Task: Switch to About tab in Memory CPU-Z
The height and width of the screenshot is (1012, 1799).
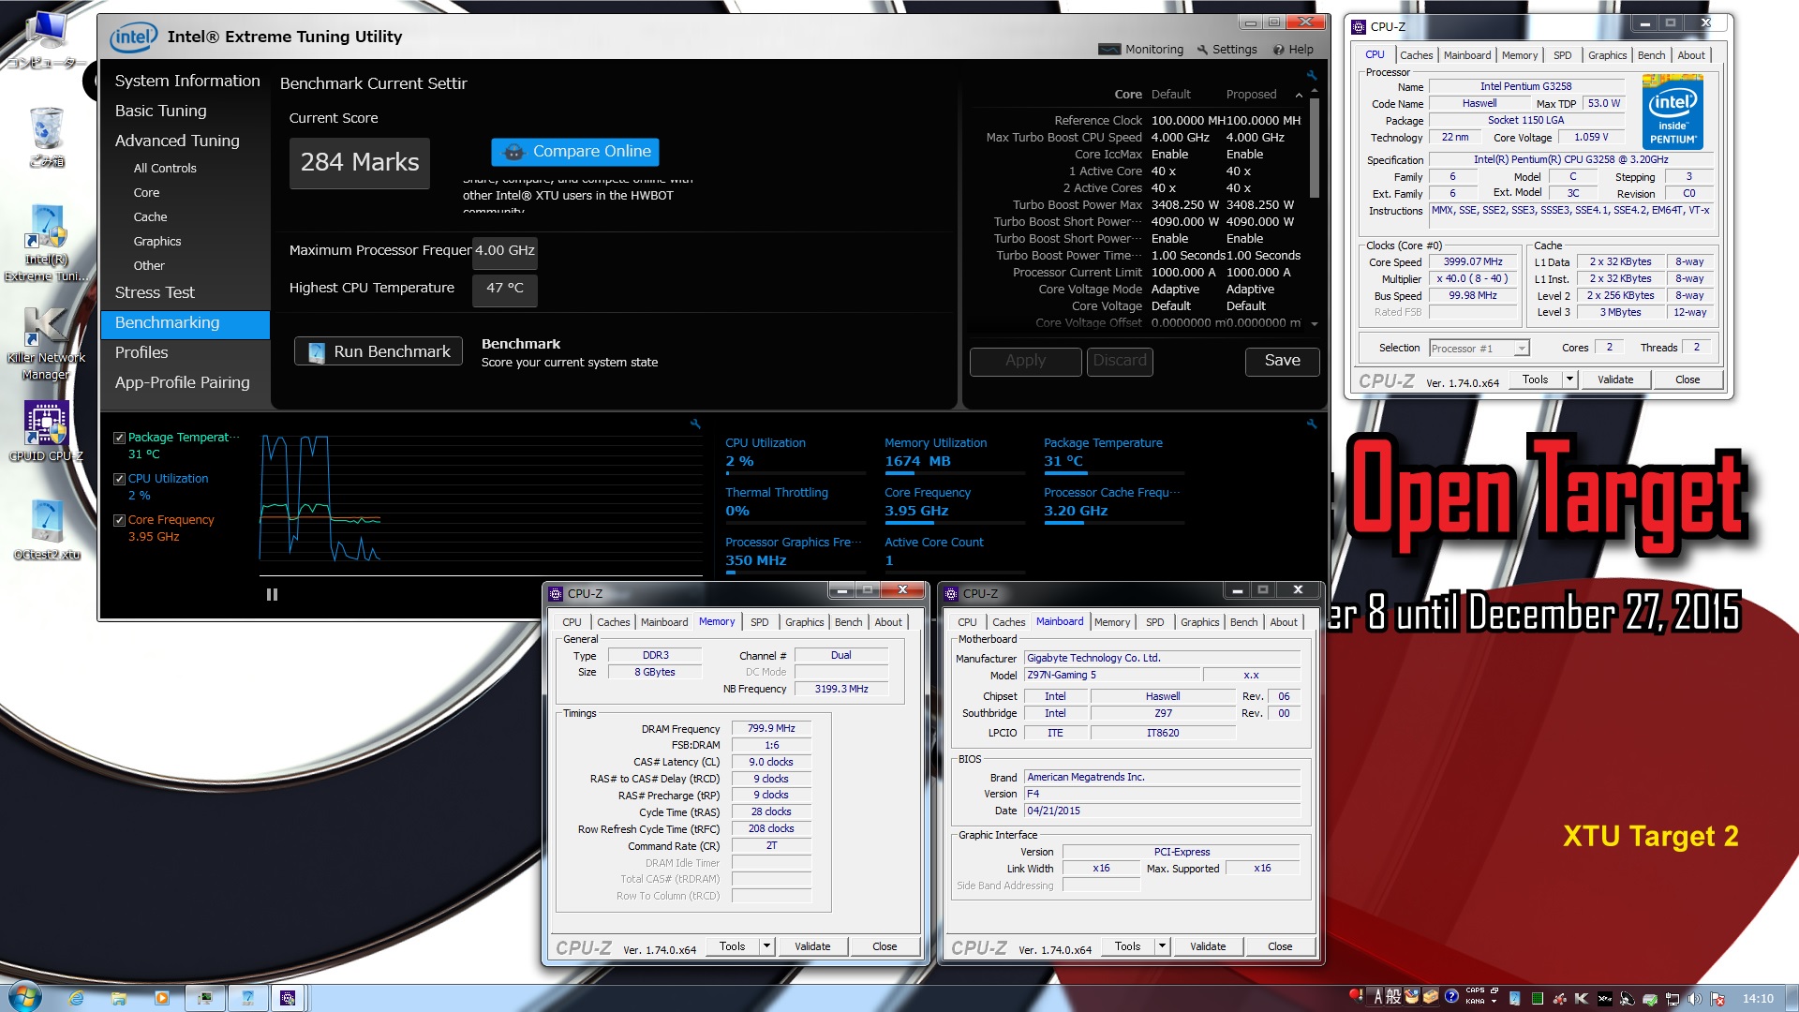Action: point(888,622)
